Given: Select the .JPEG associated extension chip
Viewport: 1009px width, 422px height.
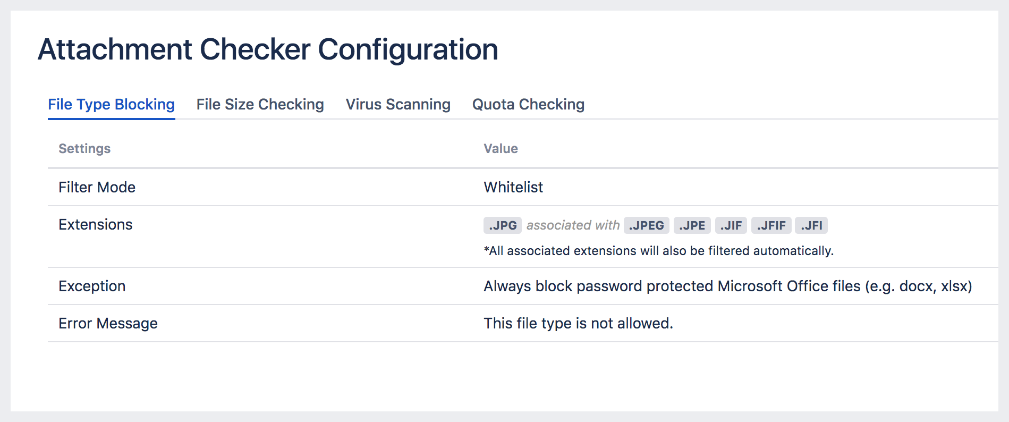Looking at the screenshot, I should point(646,225).
